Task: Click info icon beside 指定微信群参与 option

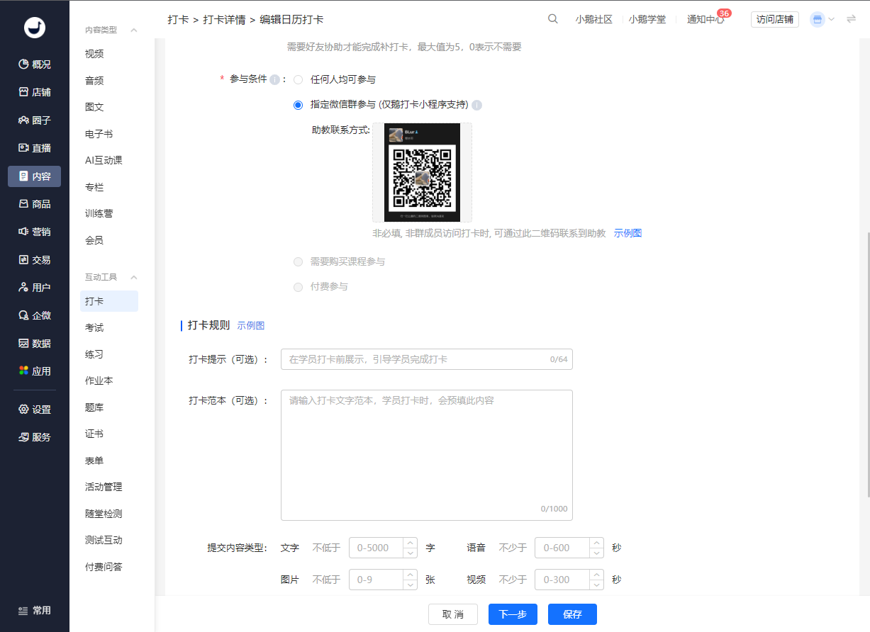Action: [x=477, y=106]
